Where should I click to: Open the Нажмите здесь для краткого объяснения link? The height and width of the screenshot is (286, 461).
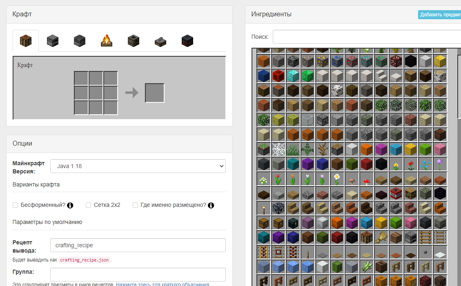163,284
